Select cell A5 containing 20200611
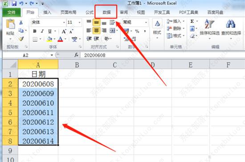 [x=38, y=112]
